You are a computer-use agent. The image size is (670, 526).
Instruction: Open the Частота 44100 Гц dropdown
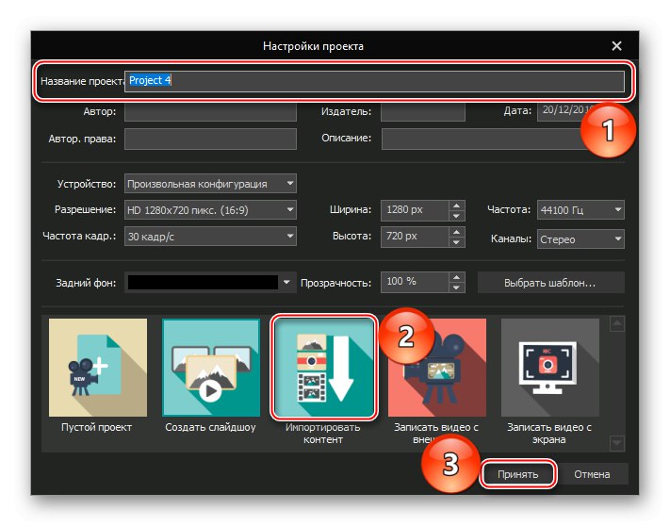[x=580, y=210]
